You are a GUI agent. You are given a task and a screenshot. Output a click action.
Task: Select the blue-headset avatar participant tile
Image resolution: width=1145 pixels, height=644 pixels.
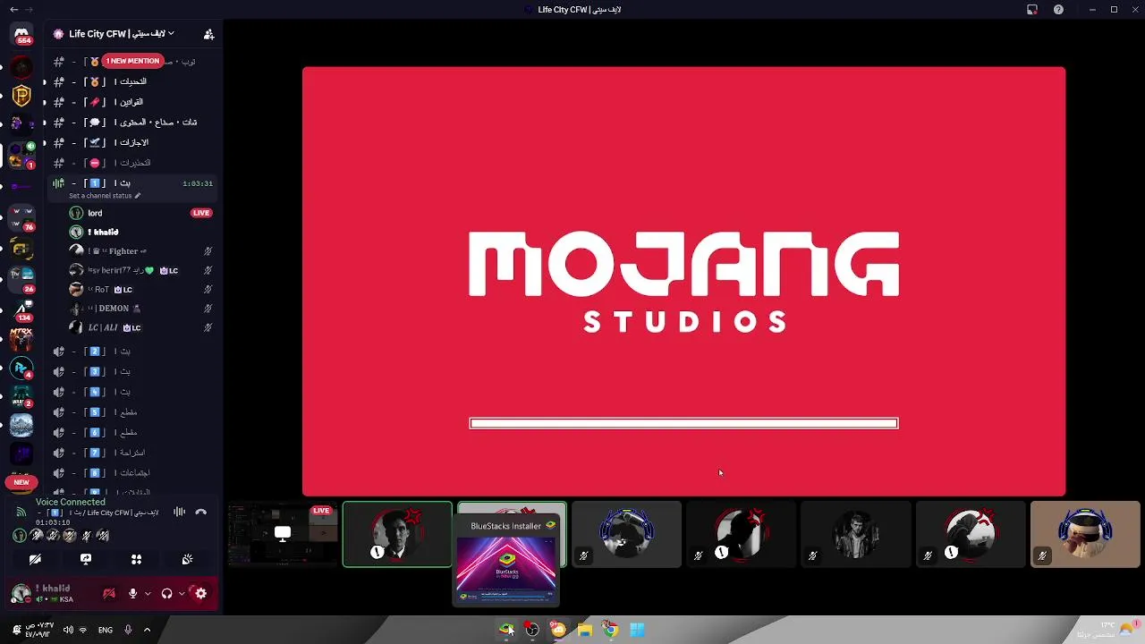(627, 535)
